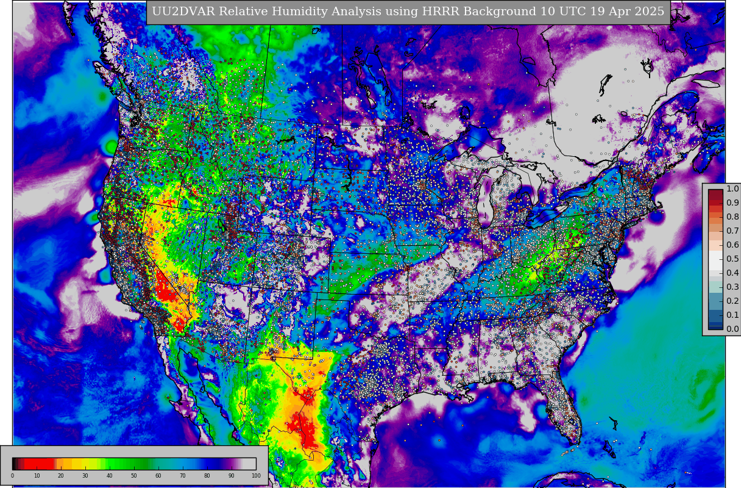The height and width of the screenshot is (488, 741).
Task: Pick the light gray band near 100 on the horizontal colorbar
Action: pyautogui.click(x=249, y=464)
